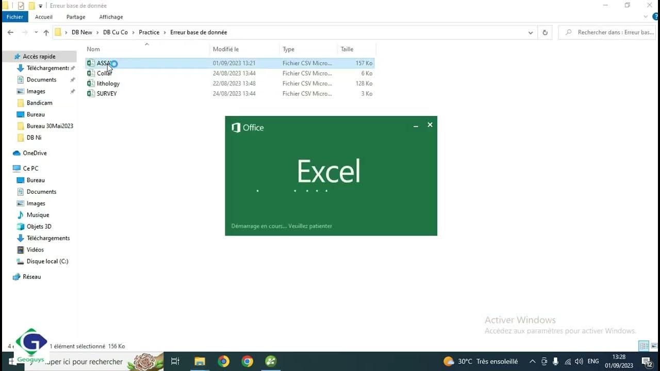Image resolution: width=660 pixels, height=371 pixels.
Task: Open the Vidéos folder
Action: click(35, 250)
